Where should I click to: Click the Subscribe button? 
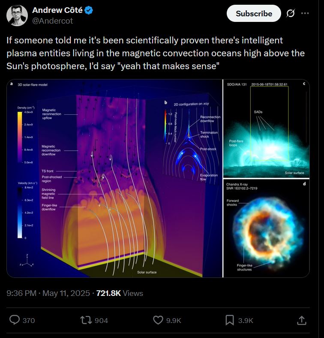(254, 13)
